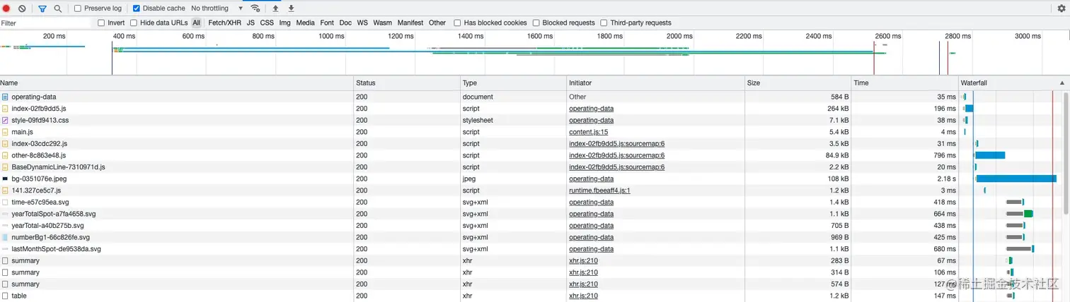Sort by the Initiator column header
Screen dimensions: 1070x302
pyautogui.click(x=656, y=83)
